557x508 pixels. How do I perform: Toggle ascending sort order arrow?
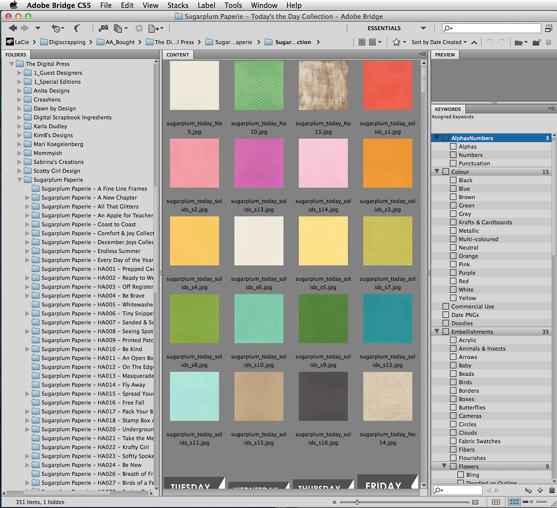point(474,42)
